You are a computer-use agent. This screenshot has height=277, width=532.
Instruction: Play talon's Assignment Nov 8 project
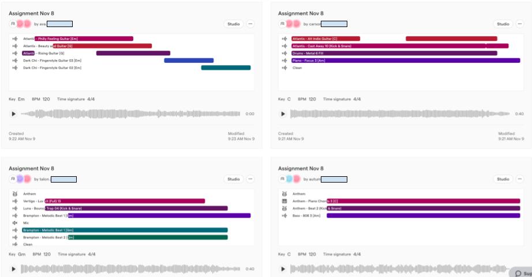(14, 269)
